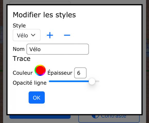Select the Épaisseur field showing 6
This screenshot has height=123, width=149.
pos(80,73)
